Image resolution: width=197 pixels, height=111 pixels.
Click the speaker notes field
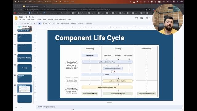pos(109,107)
